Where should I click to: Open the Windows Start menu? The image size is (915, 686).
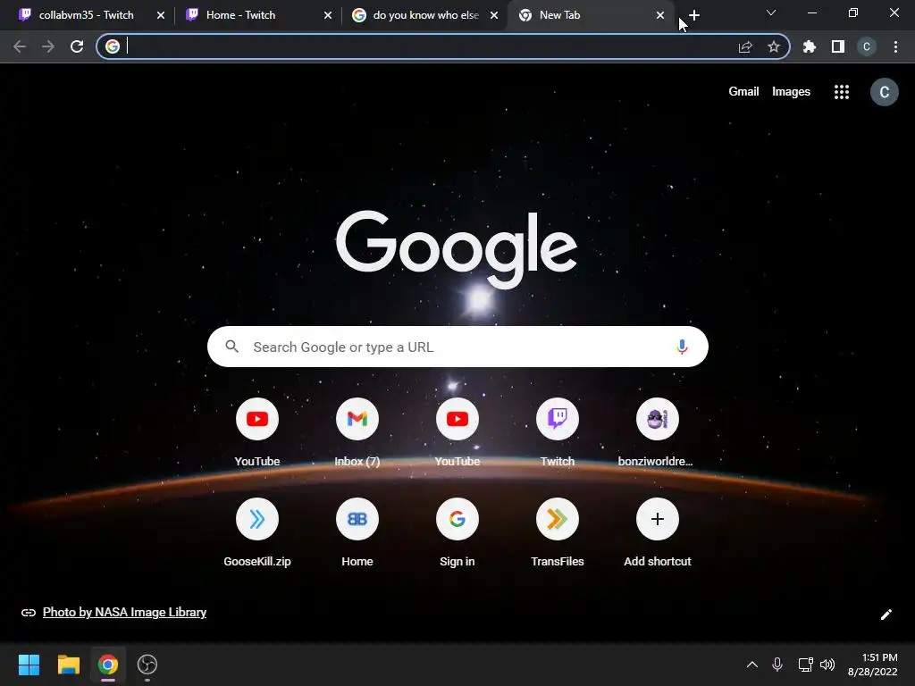click(29, 665)
